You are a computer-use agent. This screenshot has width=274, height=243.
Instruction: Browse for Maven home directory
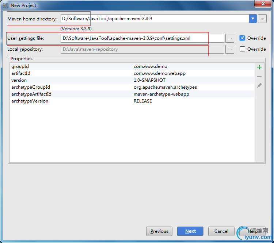pos(262,19)
